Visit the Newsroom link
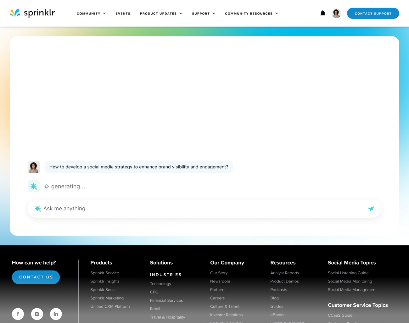409x323 pixels. 220,281
